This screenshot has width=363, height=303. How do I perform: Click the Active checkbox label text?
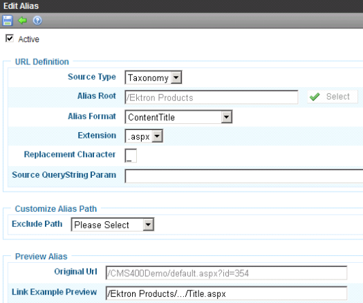(x=29, y=39)
